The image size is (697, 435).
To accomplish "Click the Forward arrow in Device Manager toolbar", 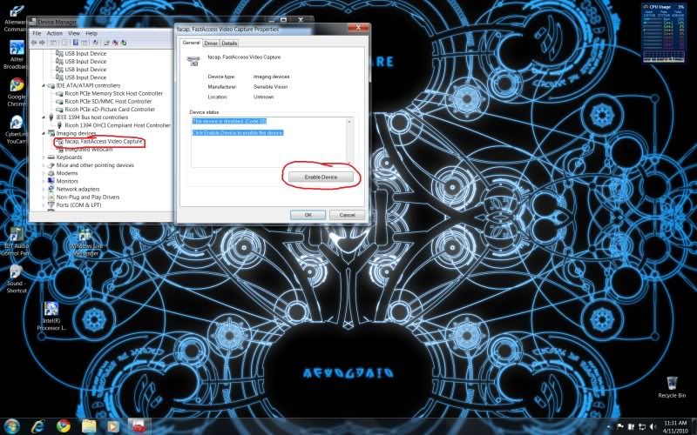I will click(x=42, y=43).
